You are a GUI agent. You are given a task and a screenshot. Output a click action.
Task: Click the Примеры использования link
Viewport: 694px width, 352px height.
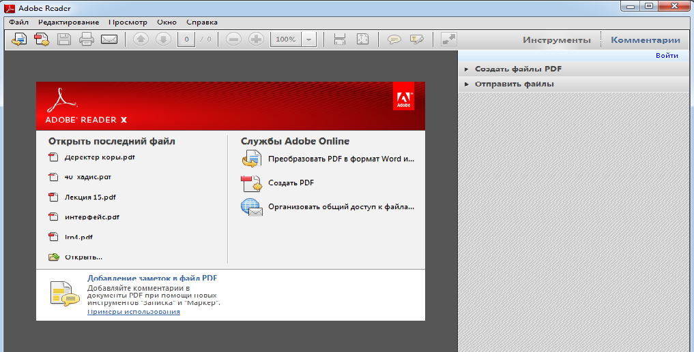134,311
